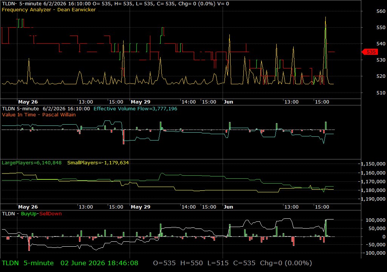Click the 510 price scale label
The height and width of the screenshot is (272, 387).
[381, 93]
